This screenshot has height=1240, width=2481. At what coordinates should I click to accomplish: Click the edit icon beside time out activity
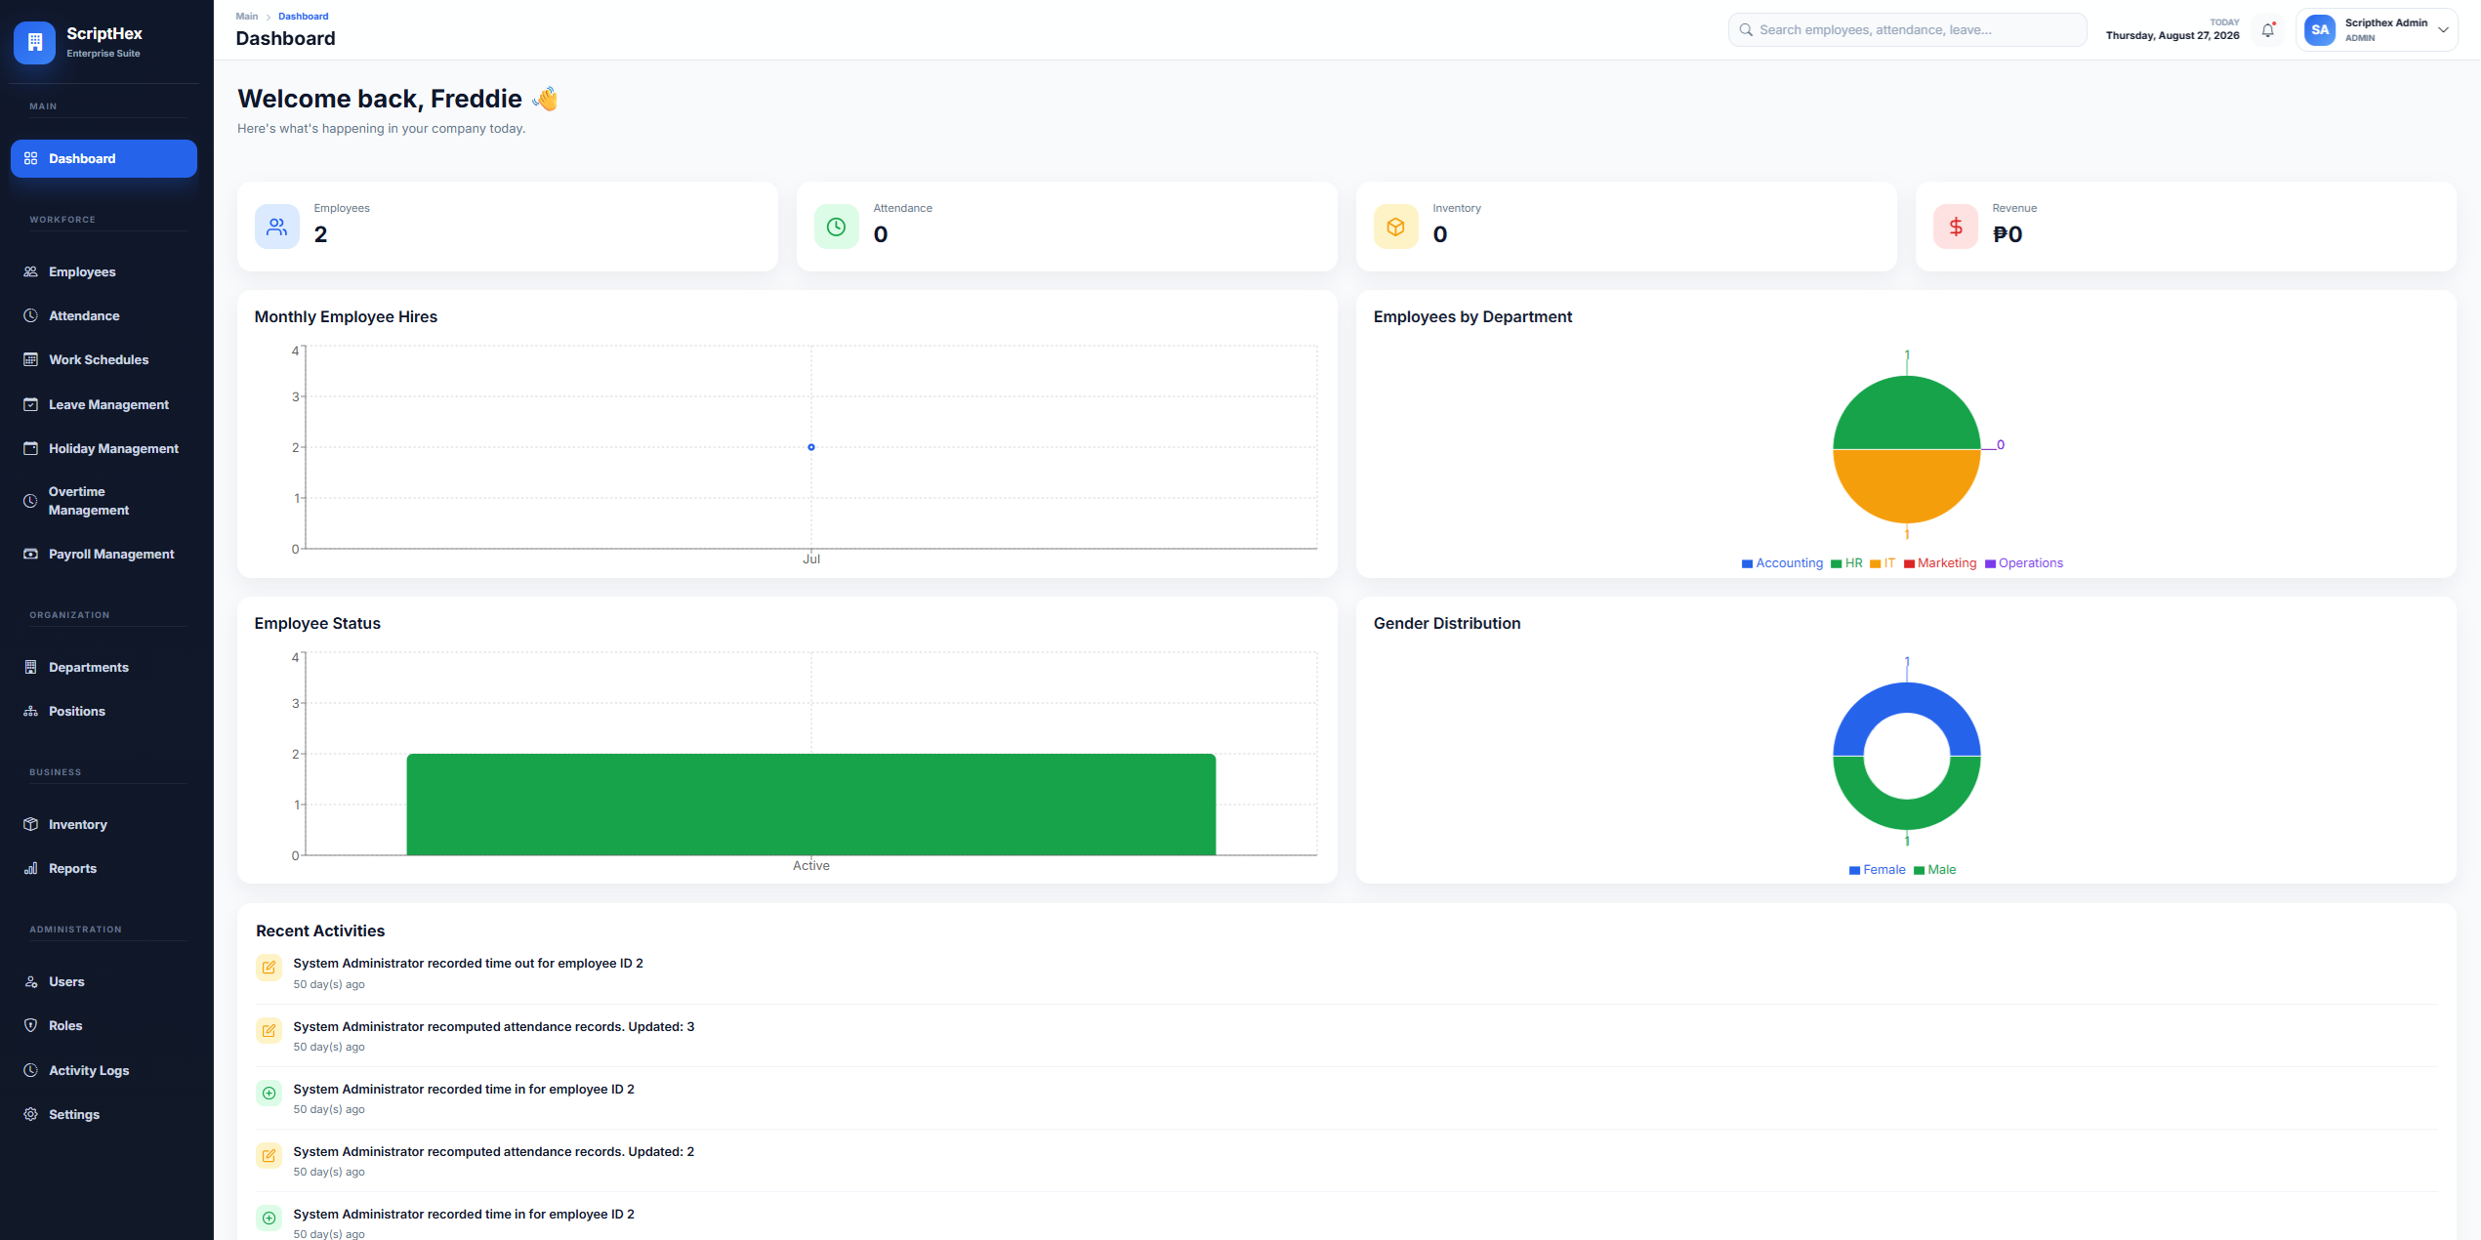[x=269, y=968]
